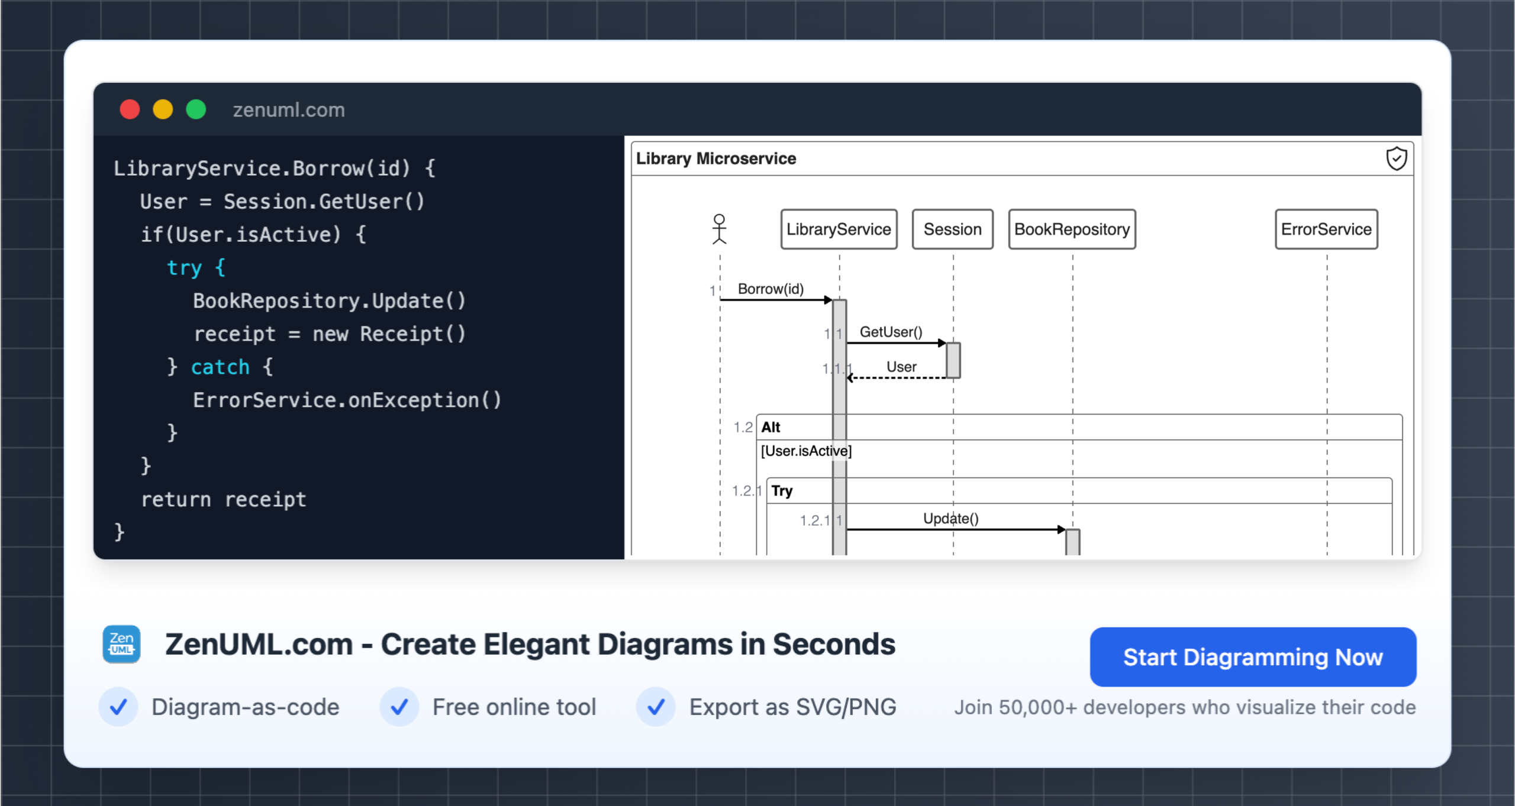Click zenuml.com in the browser title bar

[x=288, y=109]
